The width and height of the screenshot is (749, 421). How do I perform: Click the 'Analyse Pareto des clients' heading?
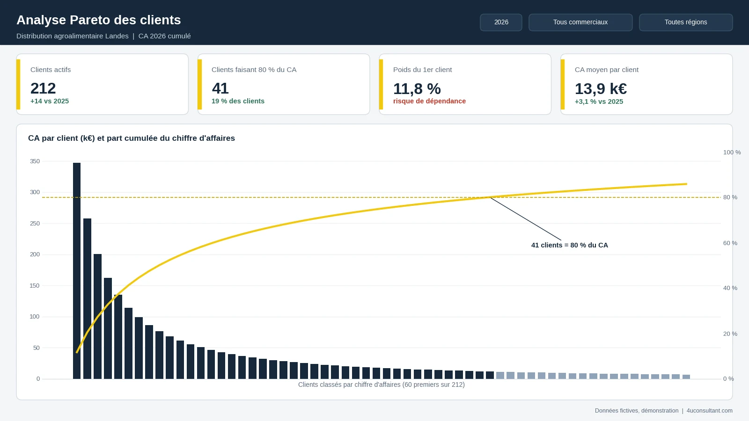point(99,20)
